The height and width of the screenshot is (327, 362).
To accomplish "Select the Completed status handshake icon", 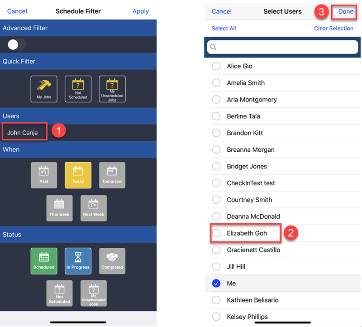I will tap(112, 261).
